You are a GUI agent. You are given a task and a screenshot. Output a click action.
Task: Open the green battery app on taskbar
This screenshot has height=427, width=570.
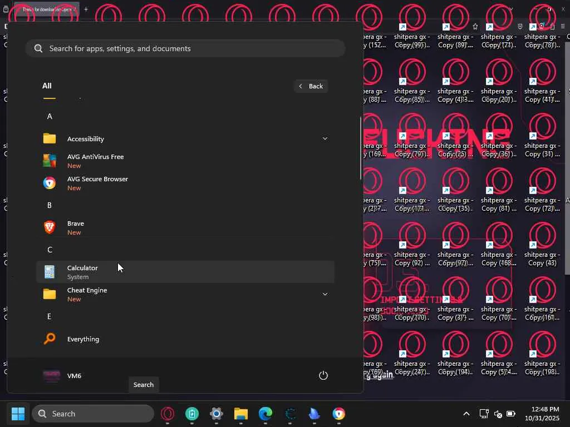tap(192, 414)
